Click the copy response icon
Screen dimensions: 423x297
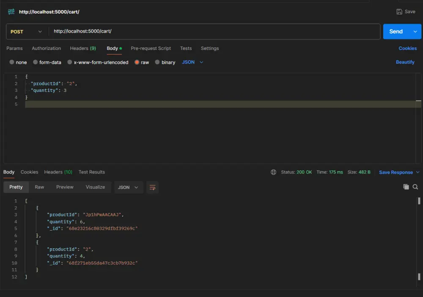coord(406,187)
